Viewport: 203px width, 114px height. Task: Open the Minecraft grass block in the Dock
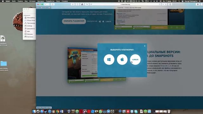[145, 111]
